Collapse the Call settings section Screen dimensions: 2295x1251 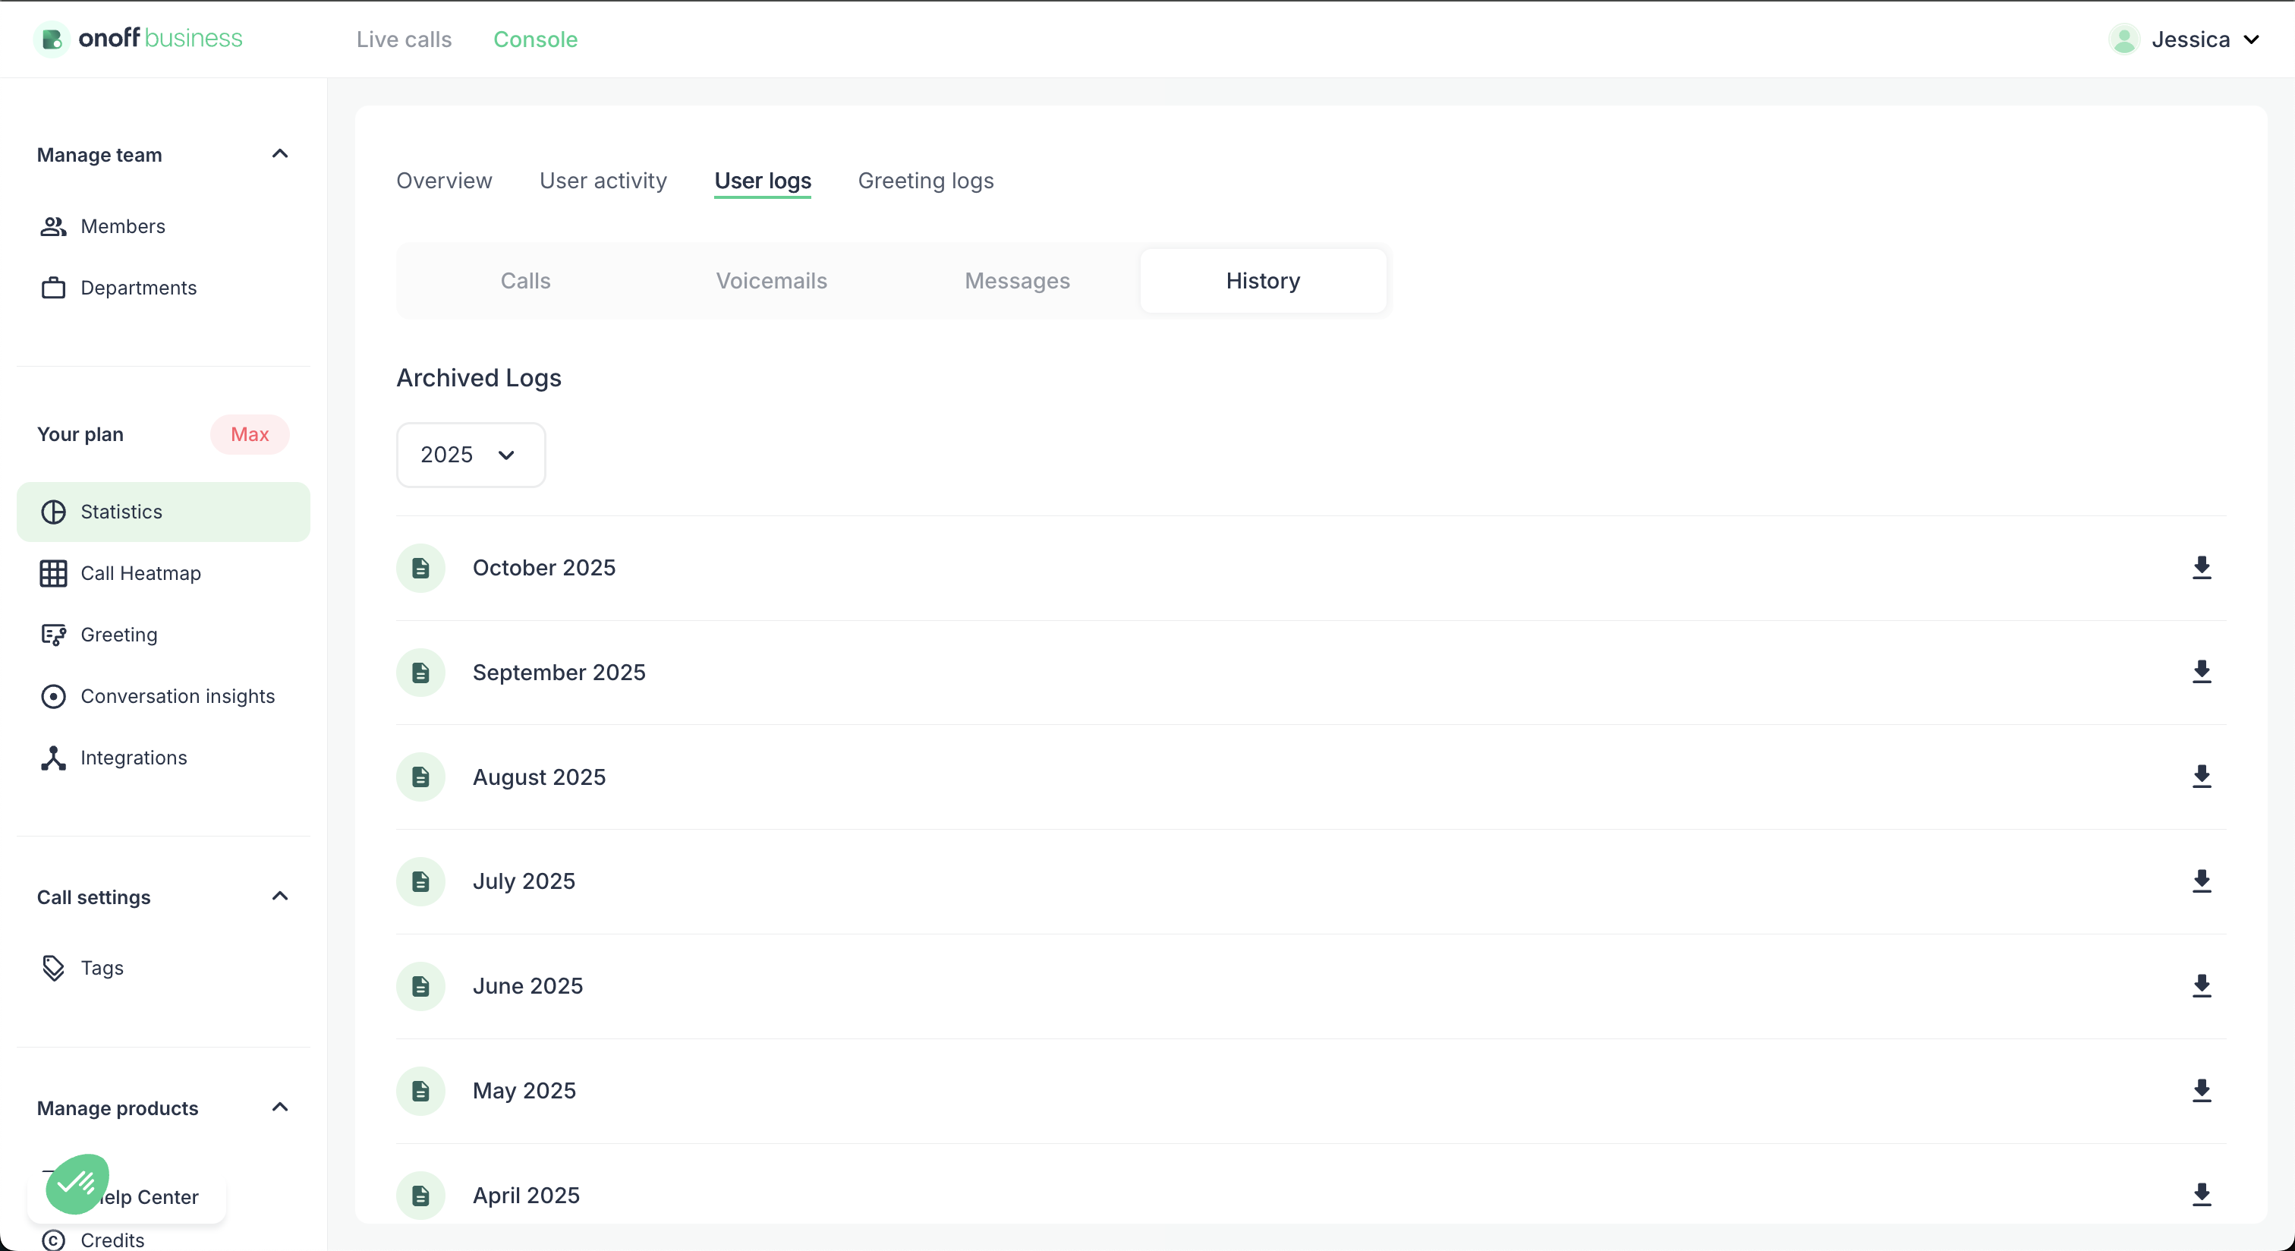coord(280,896)
